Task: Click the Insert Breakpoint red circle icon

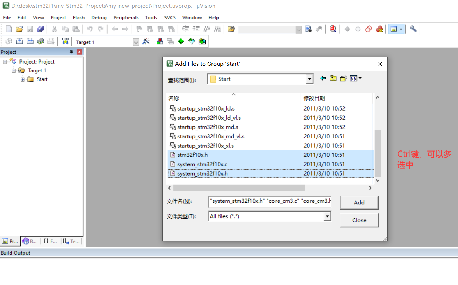Action: (347, 29)
